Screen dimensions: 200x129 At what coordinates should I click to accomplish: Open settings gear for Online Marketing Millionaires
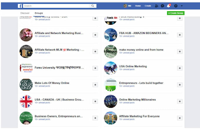pyautogui.click(x=180, y=101)
